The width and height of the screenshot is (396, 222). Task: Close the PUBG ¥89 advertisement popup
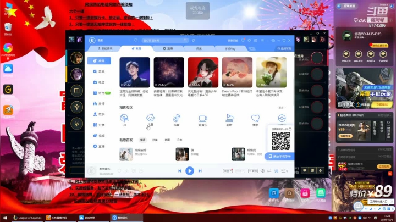[390, 174]
